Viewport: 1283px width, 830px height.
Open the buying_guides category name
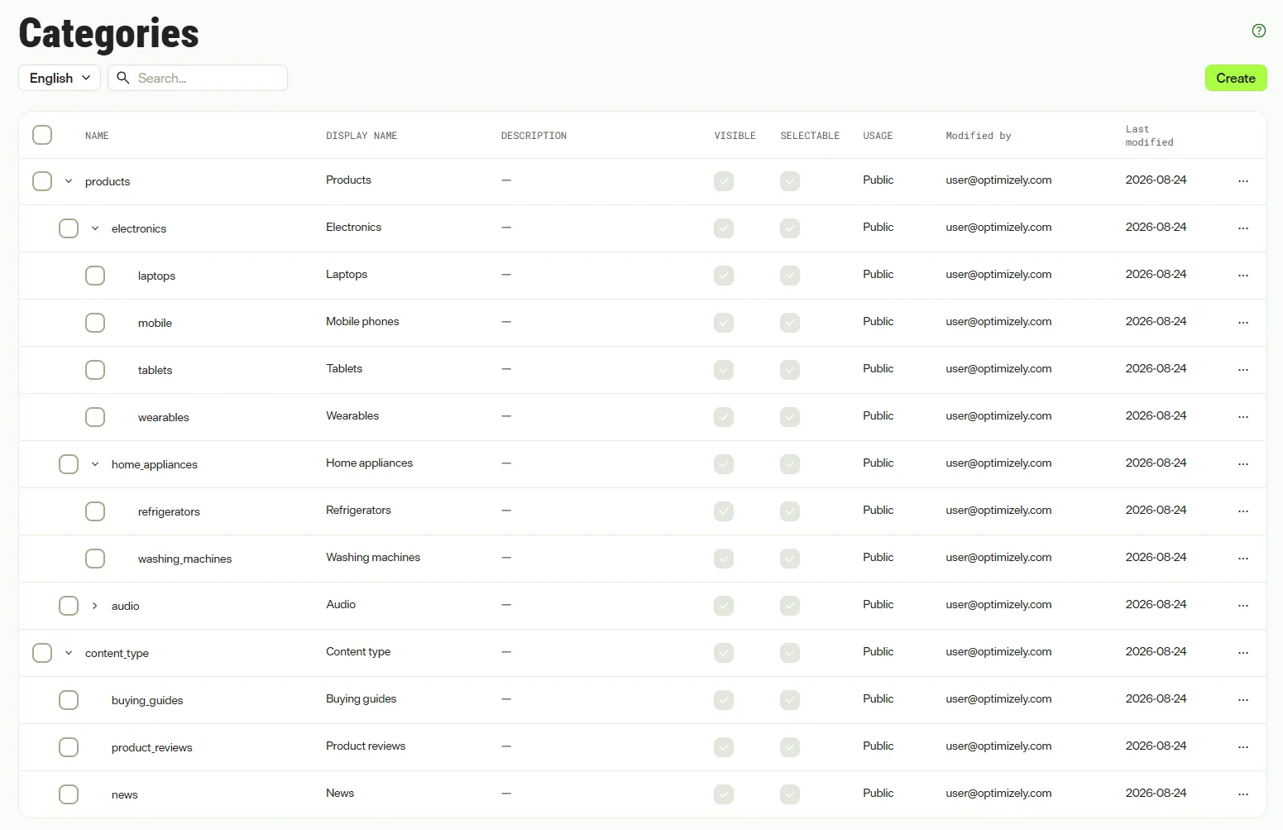click(x=147, y=700)
